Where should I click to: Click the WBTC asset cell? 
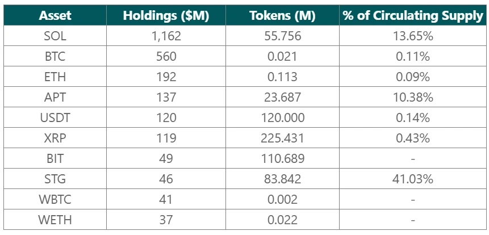coord(55,199)
